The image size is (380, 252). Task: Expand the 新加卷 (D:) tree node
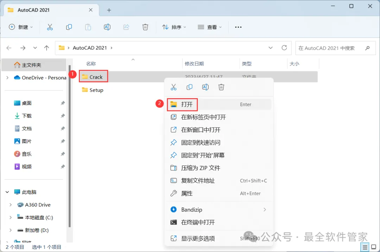(11, 230)
